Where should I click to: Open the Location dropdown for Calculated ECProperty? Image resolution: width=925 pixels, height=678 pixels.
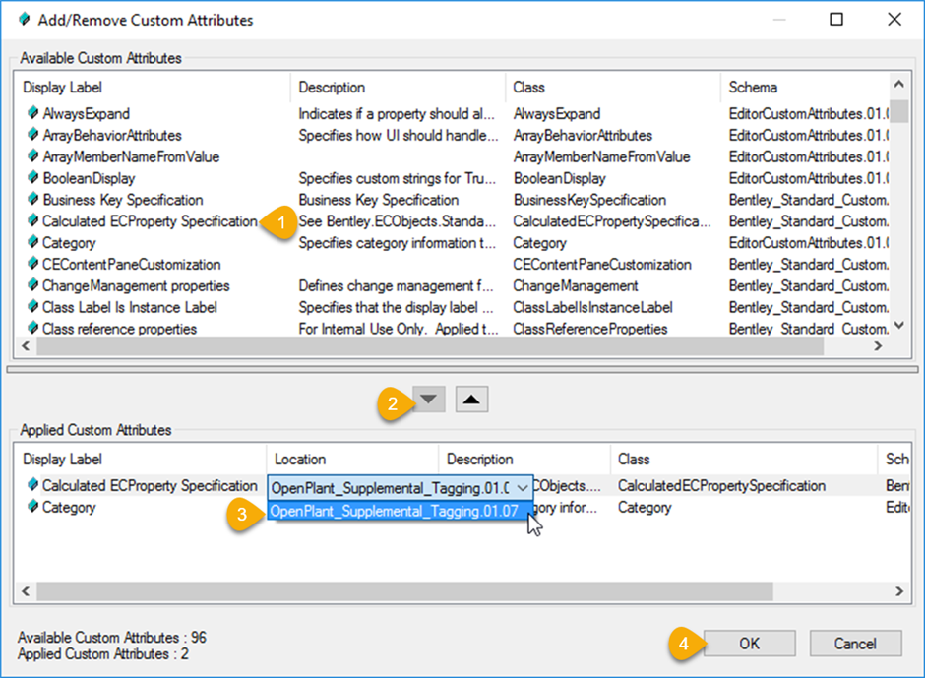523,487
